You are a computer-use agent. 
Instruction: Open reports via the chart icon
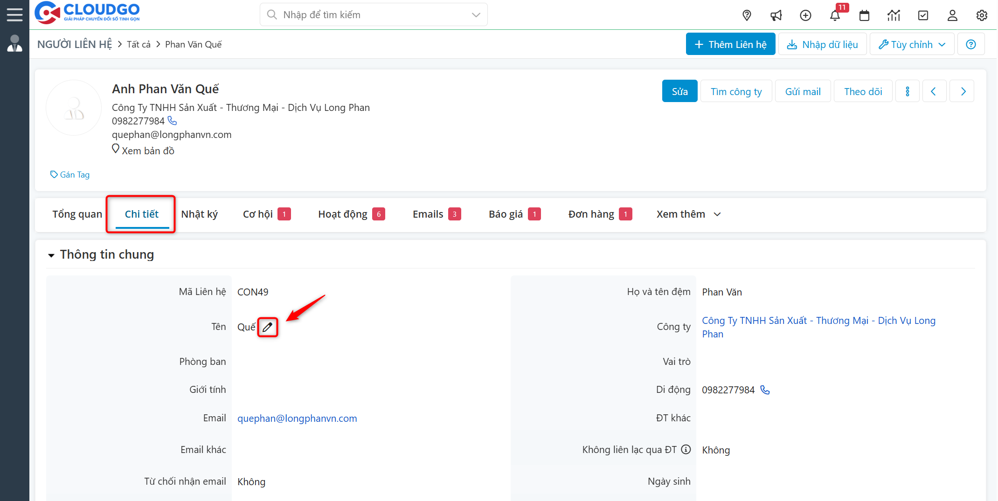coord(894,15)
